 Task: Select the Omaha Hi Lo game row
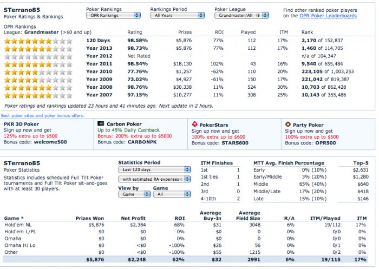[x=186, y=245]
